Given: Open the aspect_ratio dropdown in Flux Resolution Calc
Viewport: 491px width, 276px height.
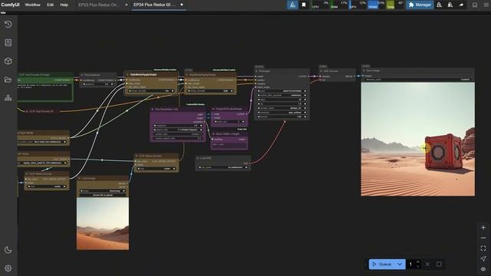Looking at the screenshot, I should pos(177,130).
